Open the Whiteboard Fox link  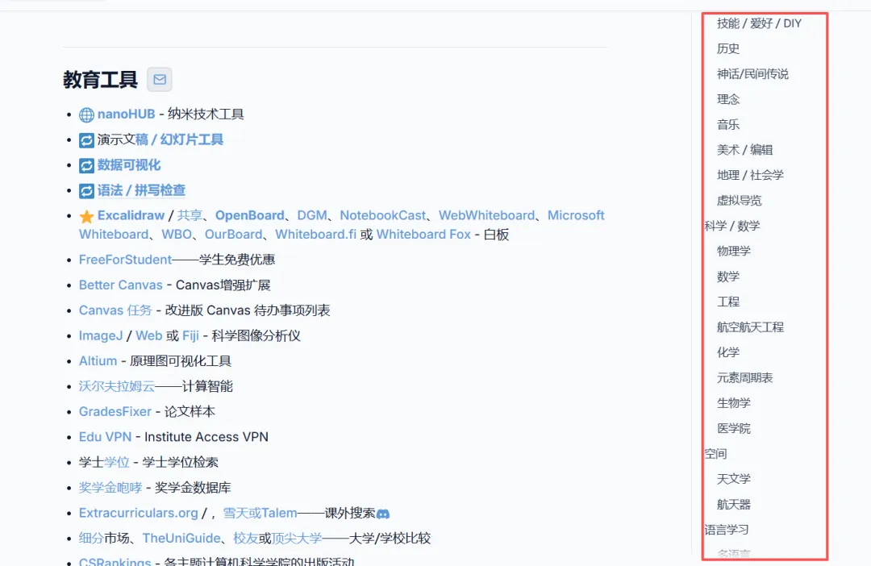coord(423,235)
